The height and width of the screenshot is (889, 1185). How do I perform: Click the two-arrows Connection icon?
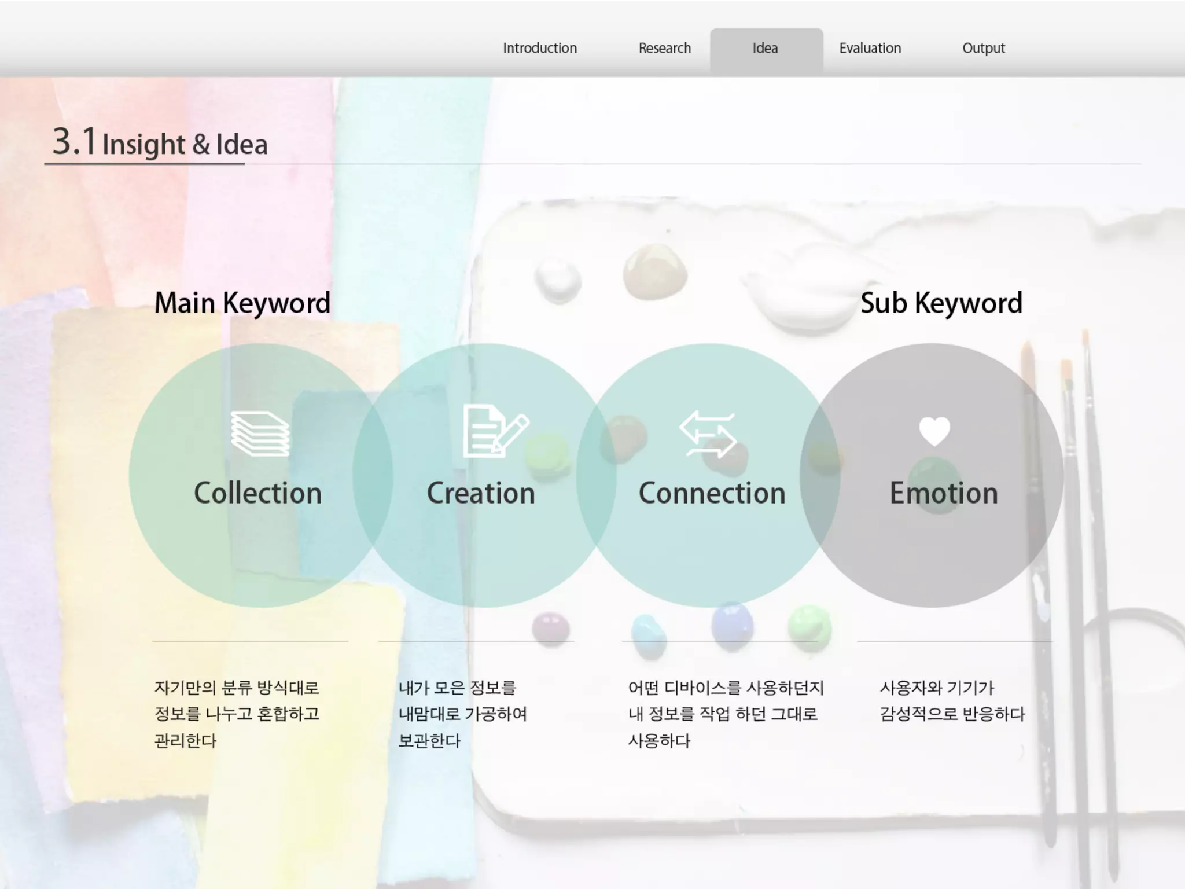tap(707, 435)
